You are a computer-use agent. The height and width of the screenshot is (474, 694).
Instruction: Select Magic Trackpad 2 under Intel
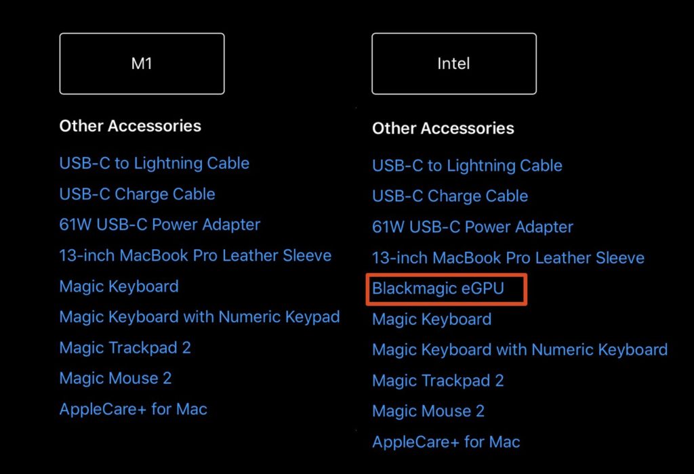click(437, 381)
